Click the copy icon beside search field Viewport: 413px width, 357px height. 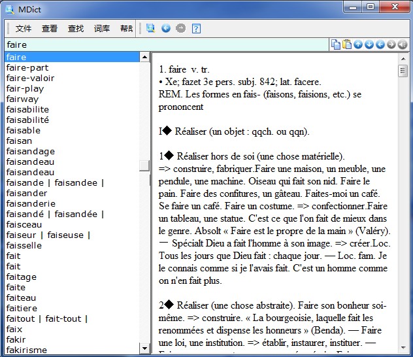pyautogui.click(x=336, y=44)
